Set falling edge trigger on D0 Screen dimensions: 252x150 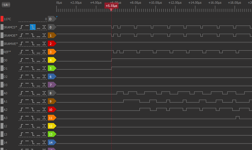point(33,60)
